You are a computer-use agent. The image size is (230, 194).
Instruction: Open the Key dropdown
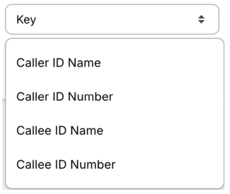coord(112,20)
